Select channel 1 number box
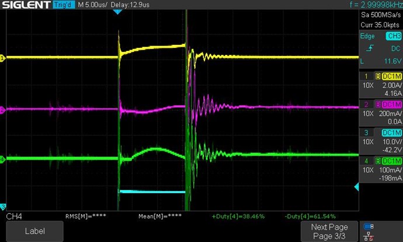 tap(366, 77)
